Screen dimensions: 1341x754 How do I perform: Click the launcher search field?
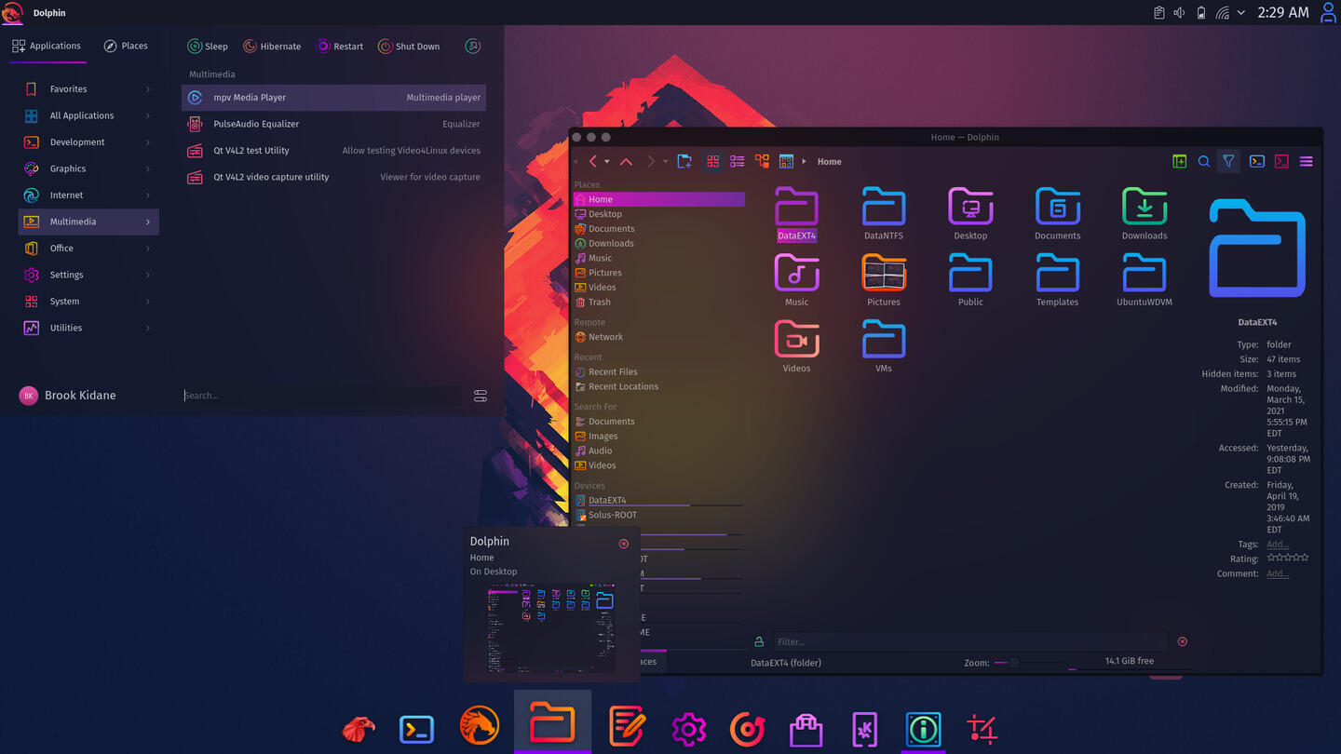point(321,396)
